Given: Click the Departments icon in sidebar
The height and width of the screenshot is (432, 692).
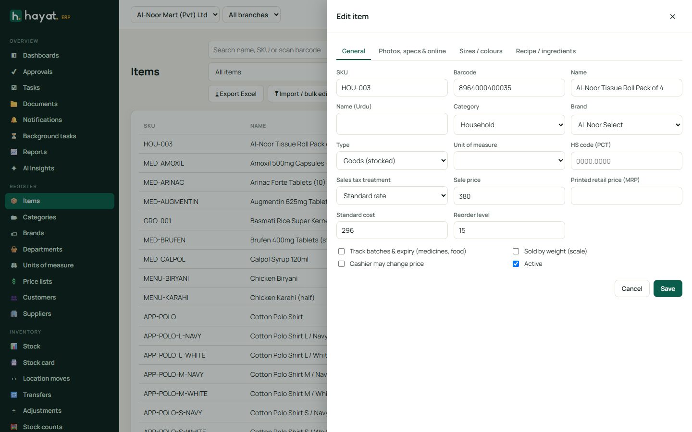Looking at the screenshot, I should point(14,250).
